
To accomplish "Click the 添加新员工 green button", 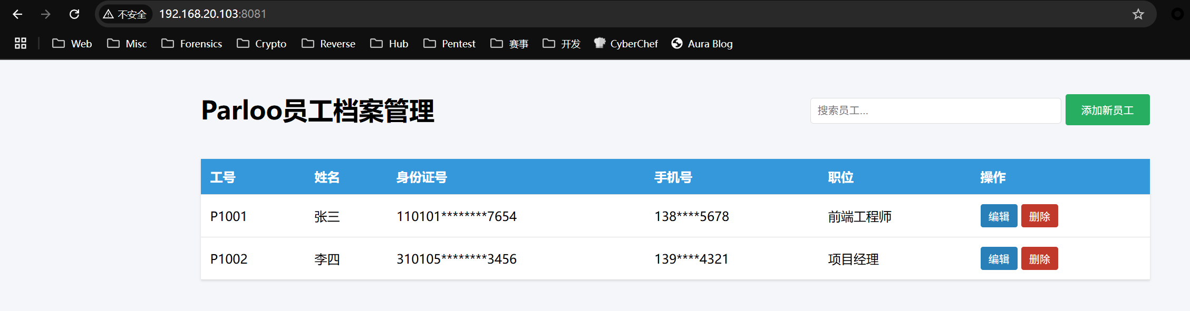I will (x=1107, y=110).
